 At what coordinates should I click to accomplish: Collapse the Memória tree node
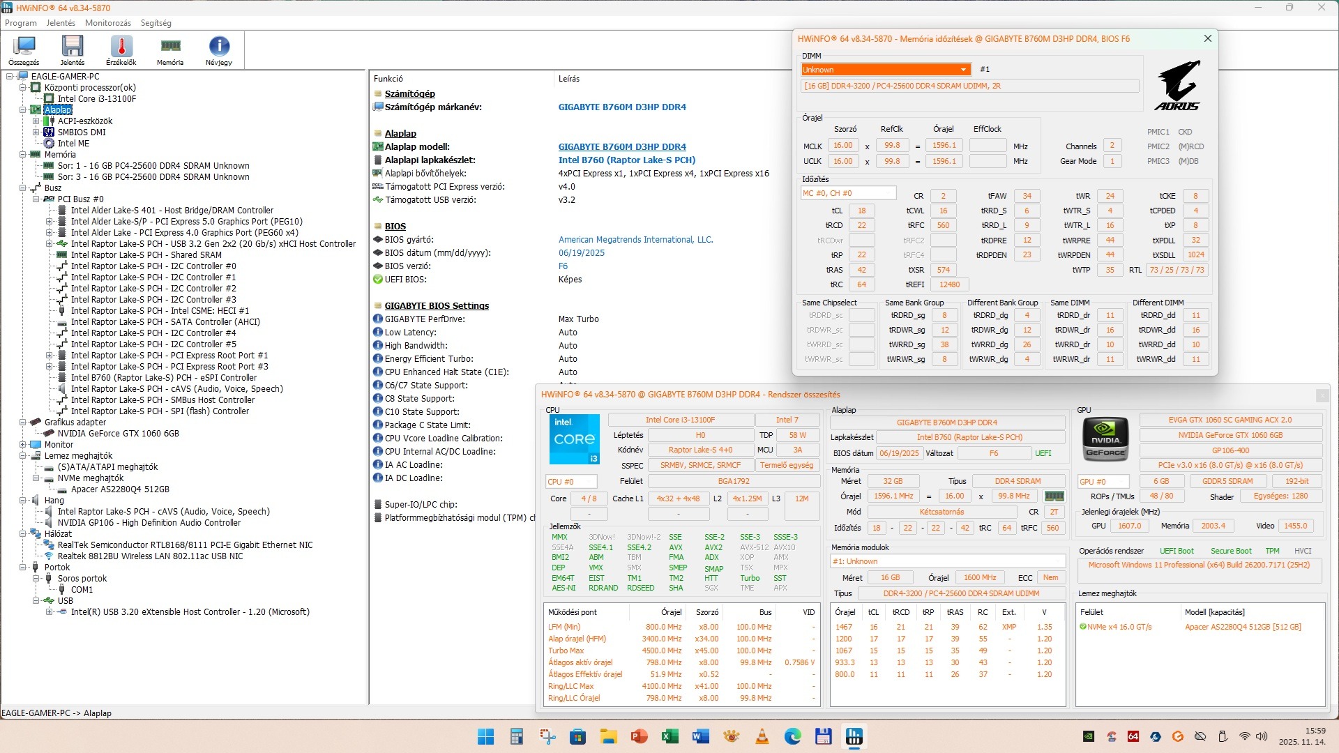pyautogui.click(x=23, y=155)
